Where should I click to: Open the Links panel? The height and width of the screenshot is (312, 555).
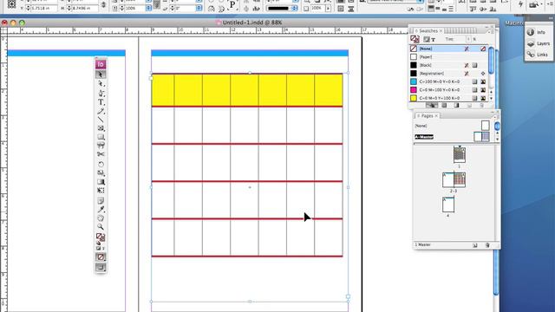pos(538,55)
